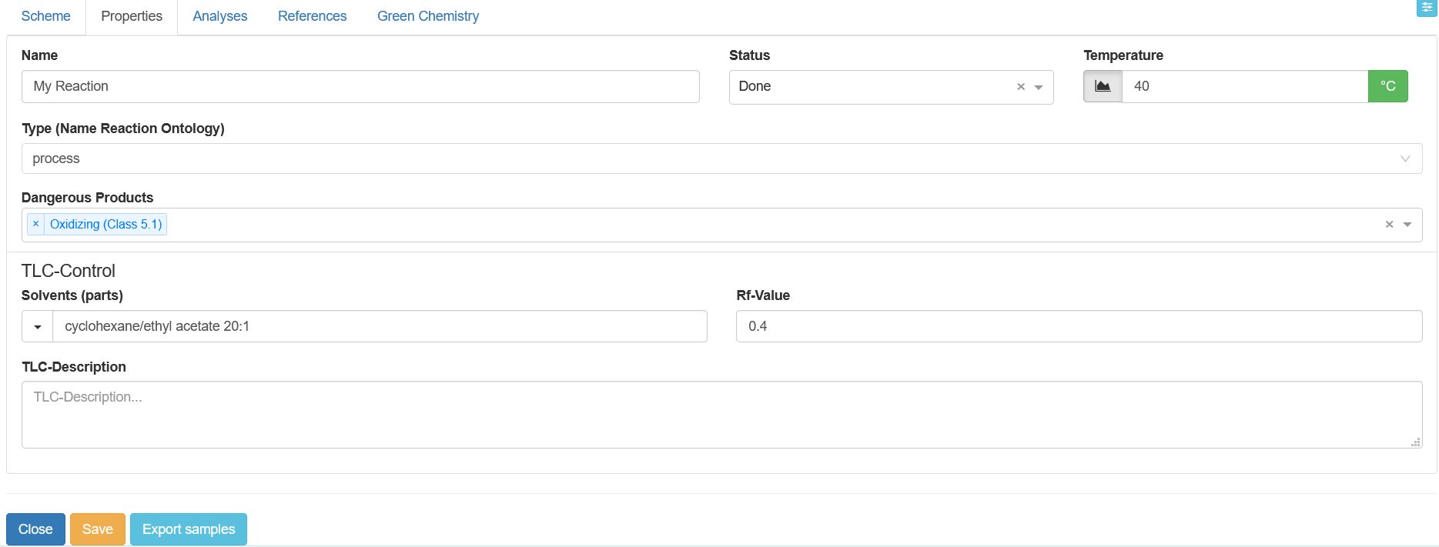Viewport: 1439px width, 547px height.
Task: Focus the reaction Name input field
Action: pos(360,86)
